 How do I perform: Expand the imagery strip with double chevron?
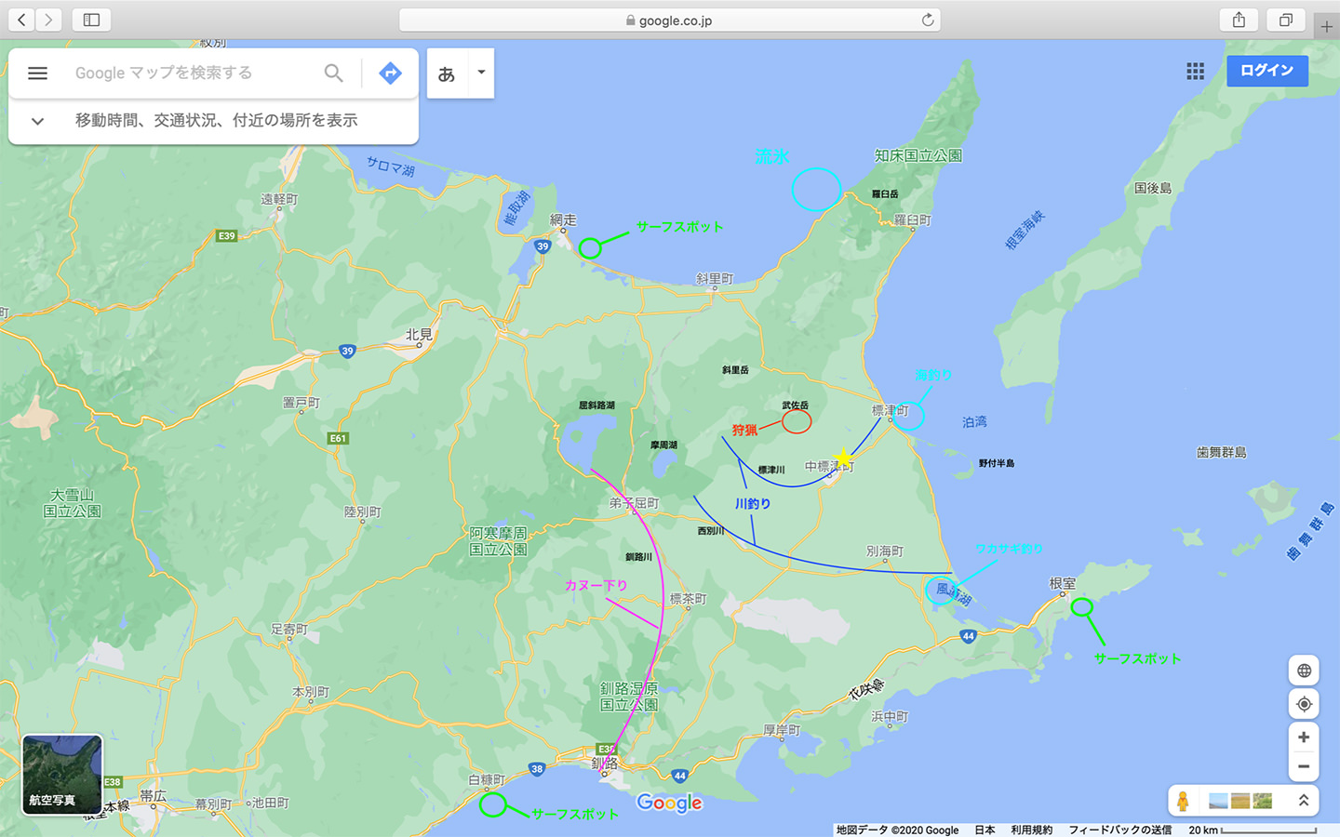1304,801
